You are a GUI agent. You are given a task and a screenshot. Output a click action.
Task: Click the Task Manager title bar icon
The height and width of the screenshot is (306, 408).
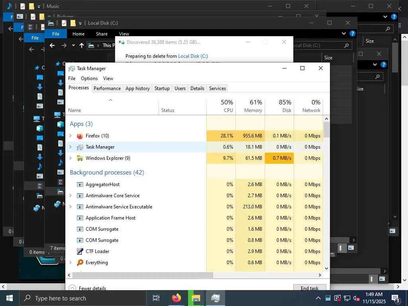(72, 69)
